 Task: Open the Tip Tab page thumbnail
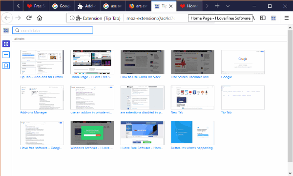point(243,97)
